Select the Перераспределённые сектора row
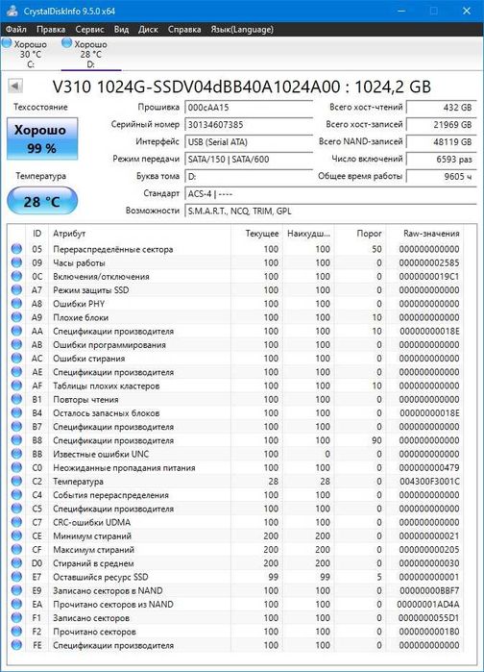 pos(235,249)
